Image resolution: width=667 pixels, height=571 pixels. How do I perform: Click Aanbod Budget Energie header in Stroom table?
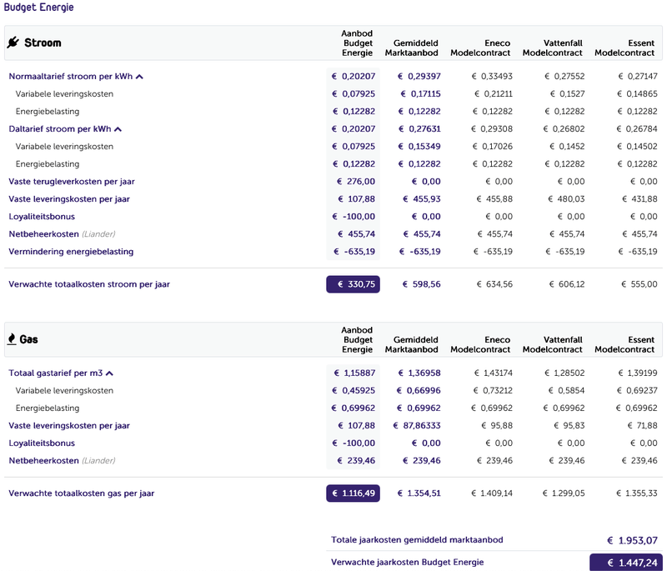[x=357, y=43]
